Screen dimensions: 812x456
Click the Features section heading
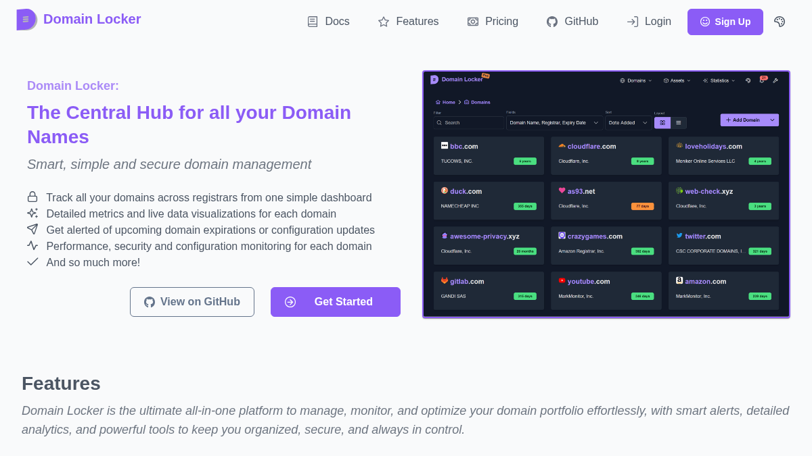[x=61, y=384]
